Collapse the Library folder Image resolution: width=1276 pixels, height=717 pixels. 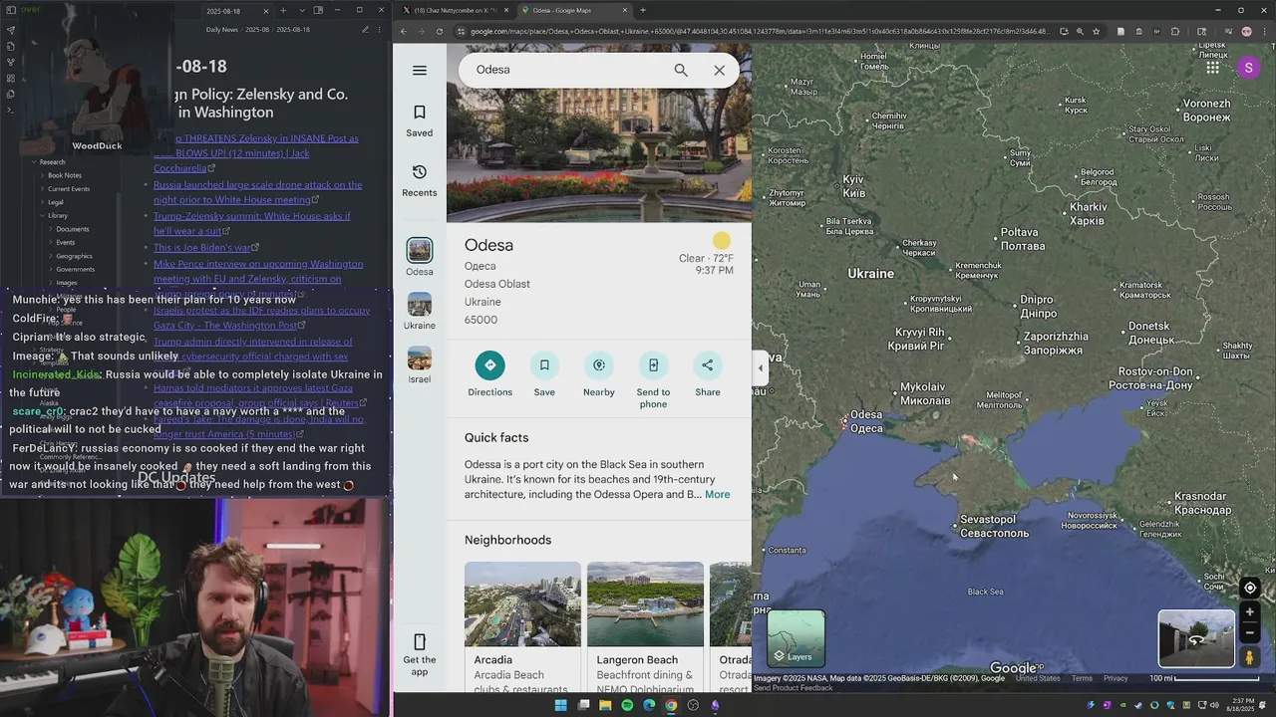pos(43,216)
